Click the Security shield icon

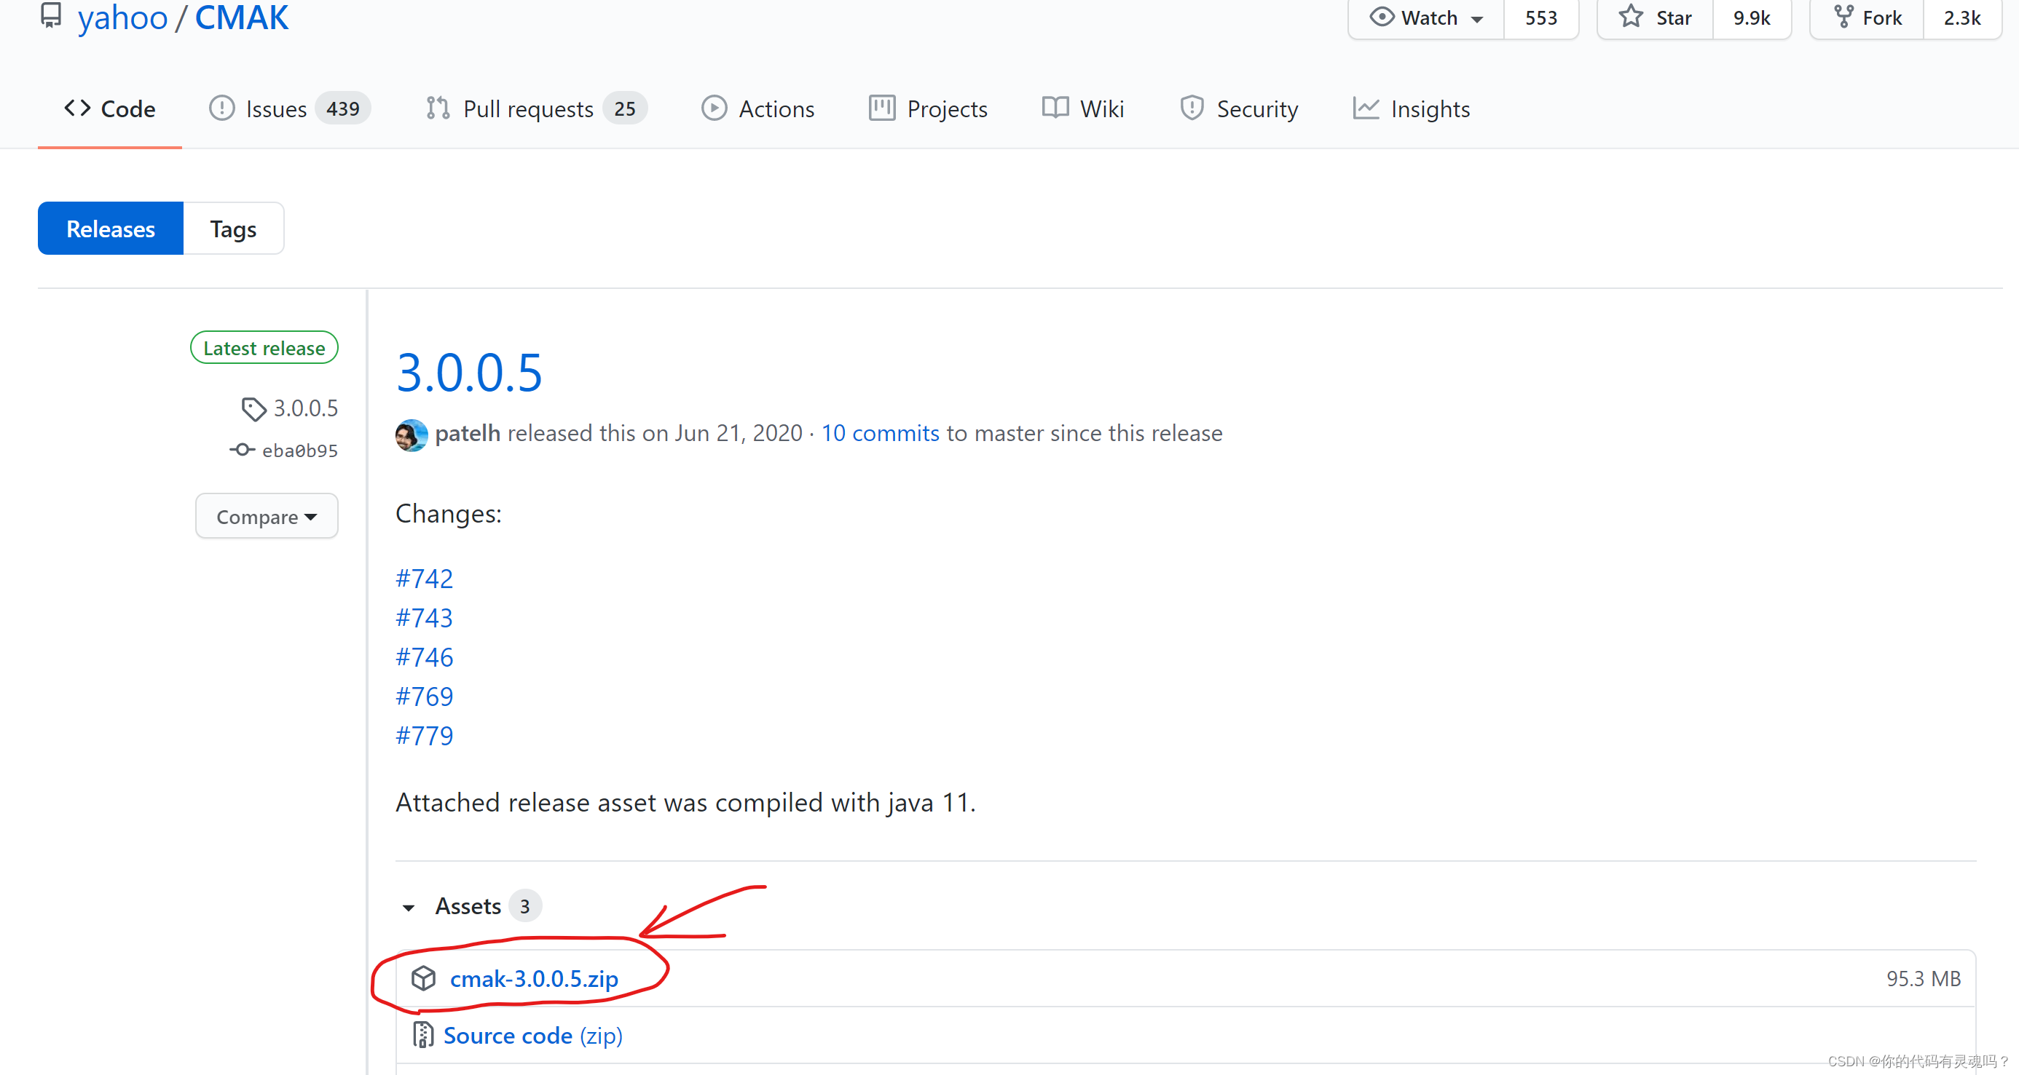[1192, 108]
